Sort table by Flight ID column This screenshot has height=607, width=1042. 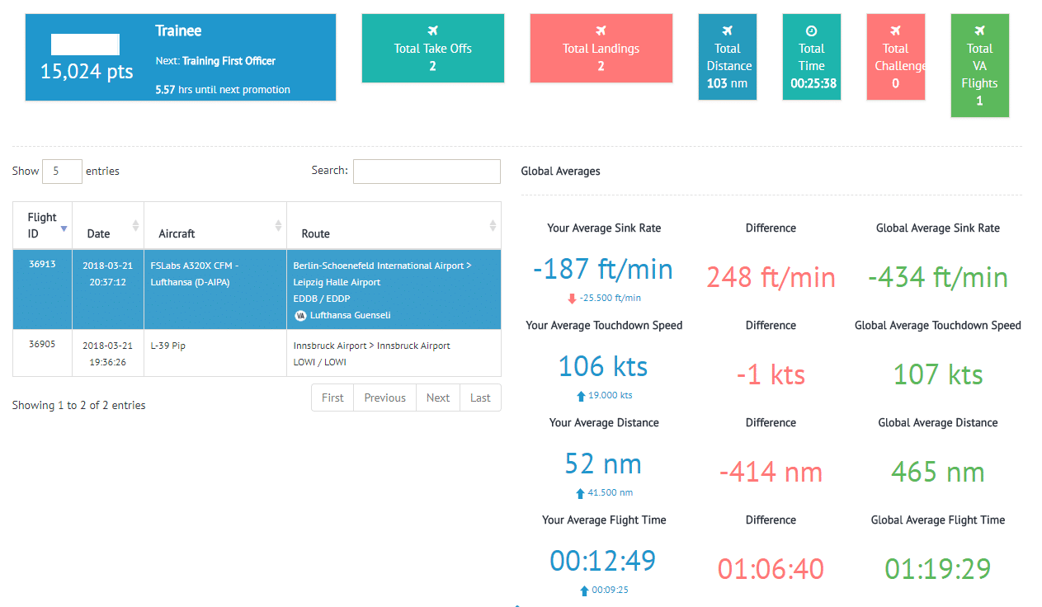point(42,225)
